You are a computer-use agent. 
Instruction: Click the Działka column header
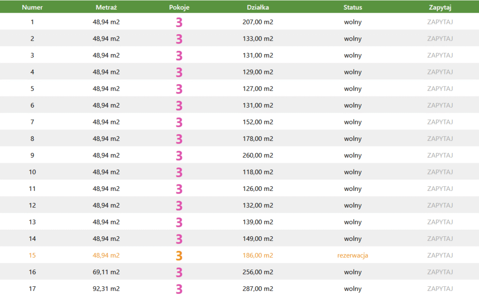258,7
